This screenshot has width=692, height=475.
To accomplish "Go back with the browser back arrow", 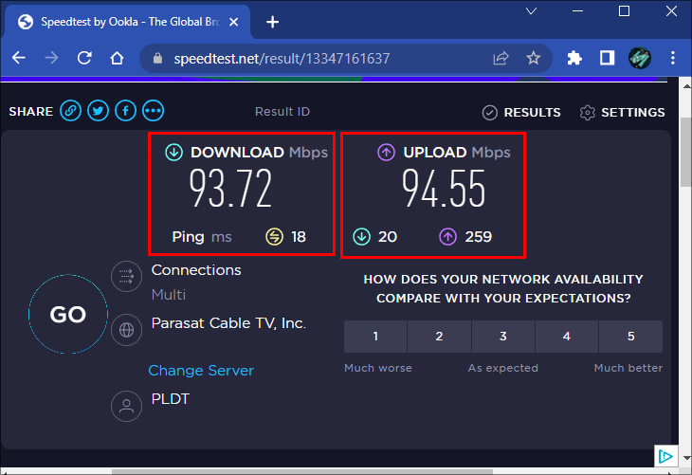I will 19,58.
